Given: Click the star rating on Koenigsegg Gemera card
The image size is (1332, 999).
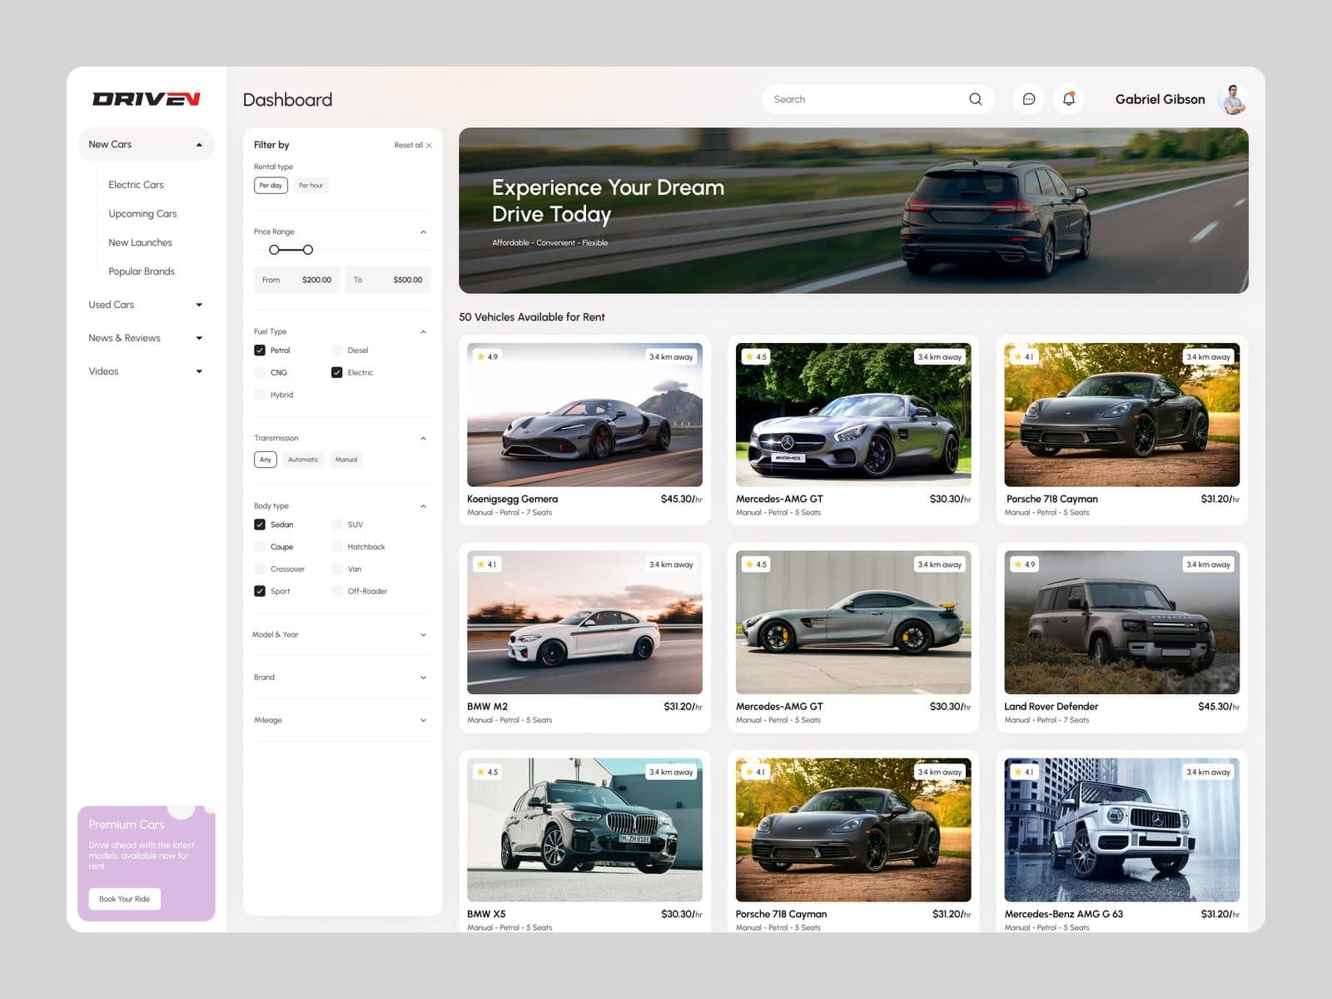Looking at the screenshot, I should point(487,356).
